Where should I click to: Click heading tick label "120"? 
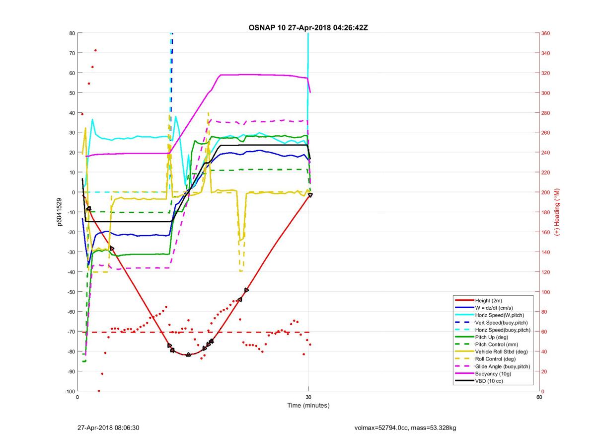click(x=546, y=272)
